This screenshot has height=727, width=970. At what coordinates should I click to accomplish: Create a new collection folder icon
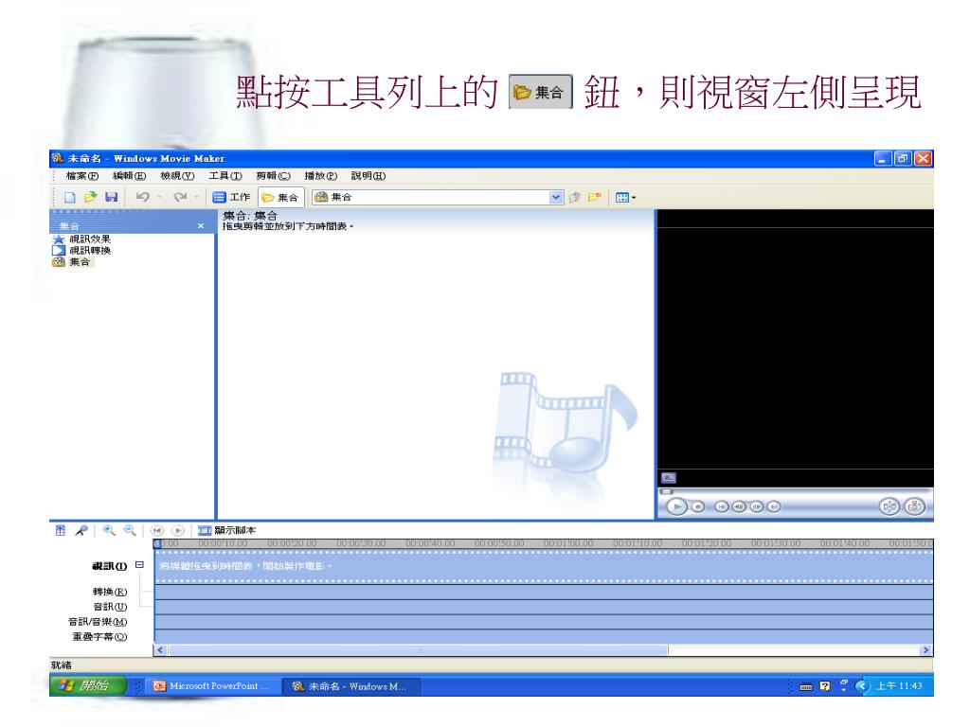pos(595,197)
